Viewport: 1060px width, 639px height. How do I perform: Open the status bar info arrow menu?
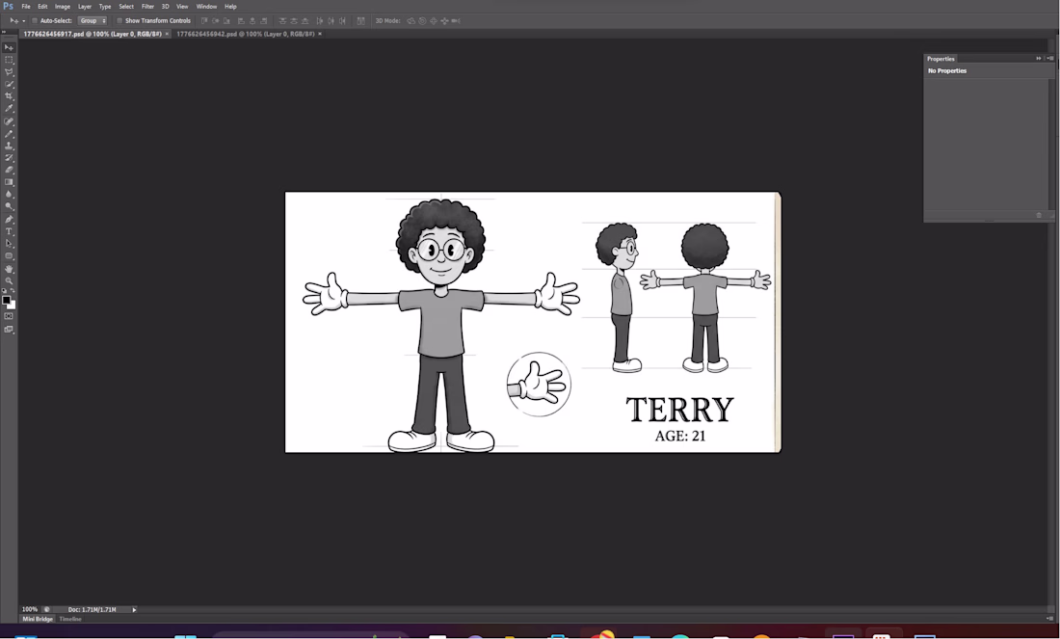134,610
